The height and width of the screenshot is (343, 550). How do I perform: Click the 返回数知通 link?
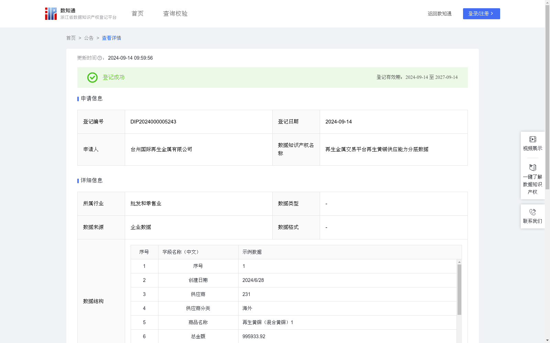pos(440,14)
